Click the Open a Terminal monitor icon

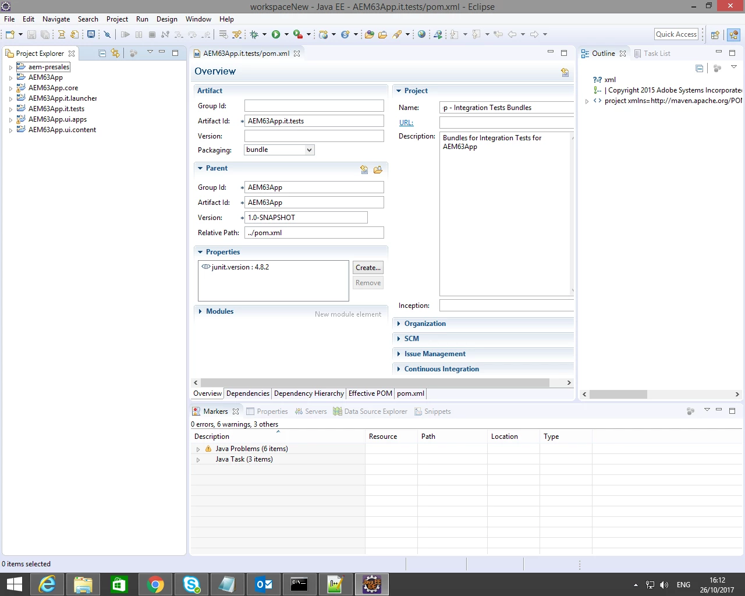[91, 34]
